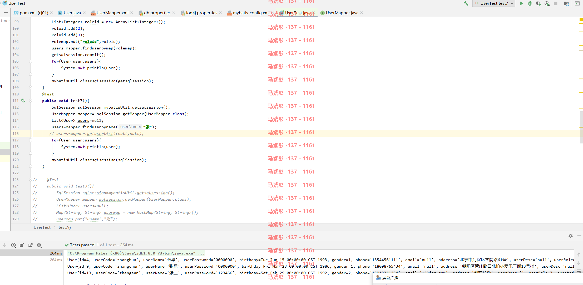Click the down arrow in console side toolbar

click(579, 263)
